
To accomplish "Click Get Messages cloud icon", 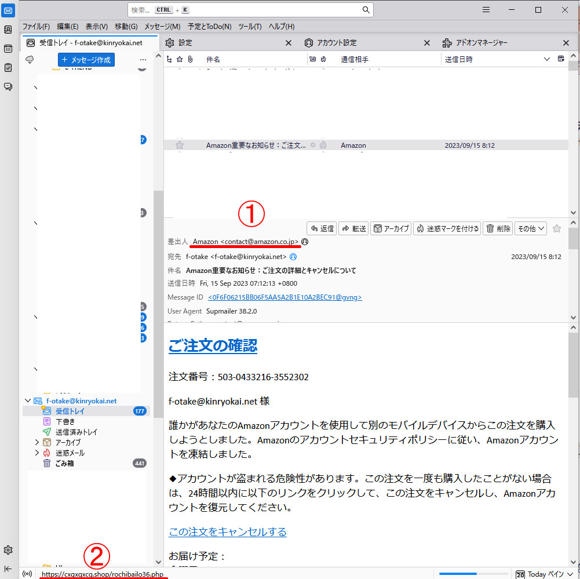I will [x=30, y=60].
